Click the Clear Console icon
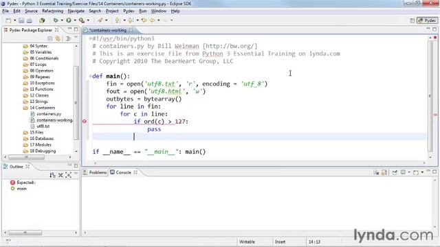This screenshot has width=440, height=247. click(376, 172)
